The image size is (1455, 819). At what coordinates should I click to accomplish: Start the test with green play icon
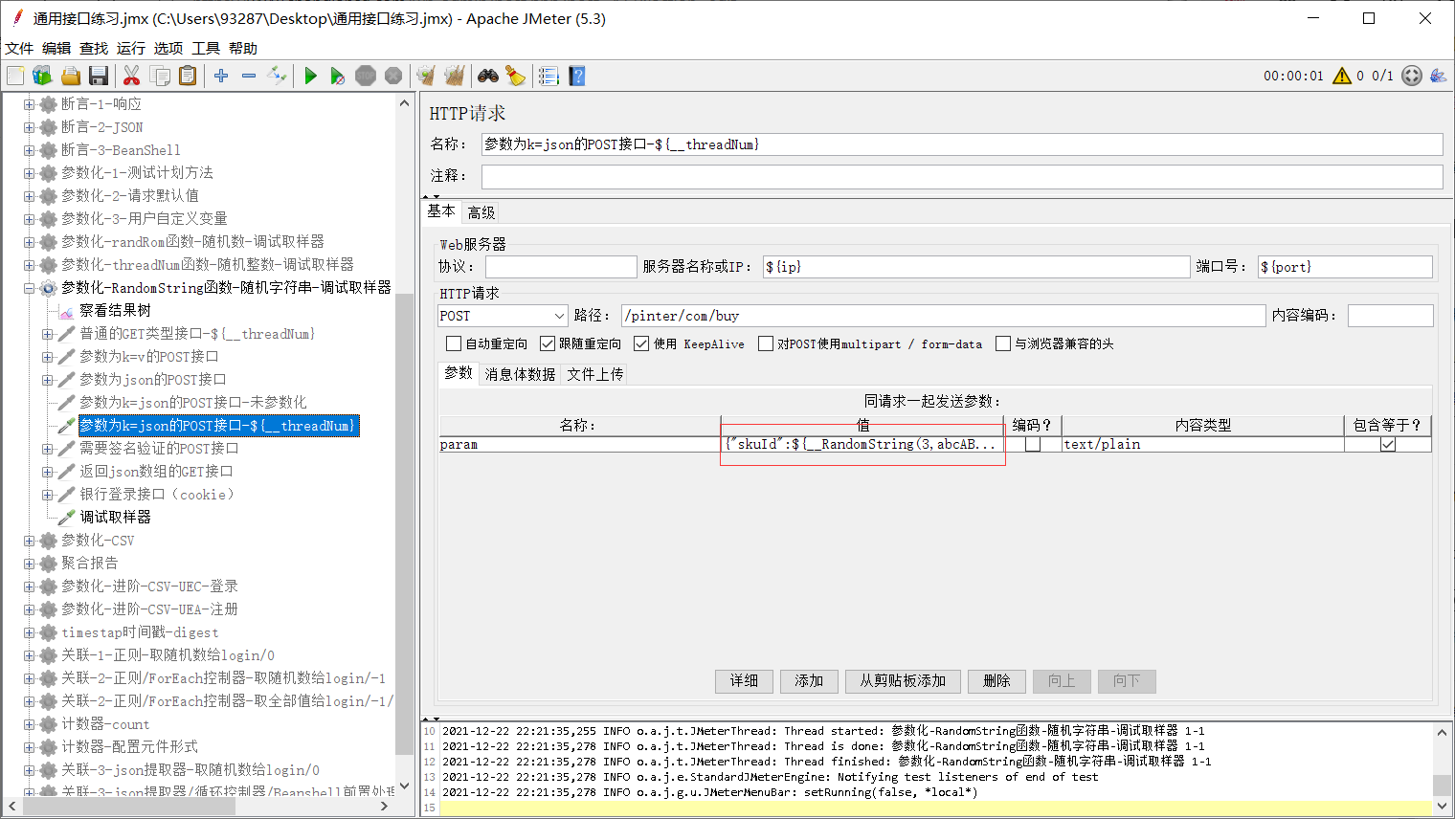coord(310,76)
